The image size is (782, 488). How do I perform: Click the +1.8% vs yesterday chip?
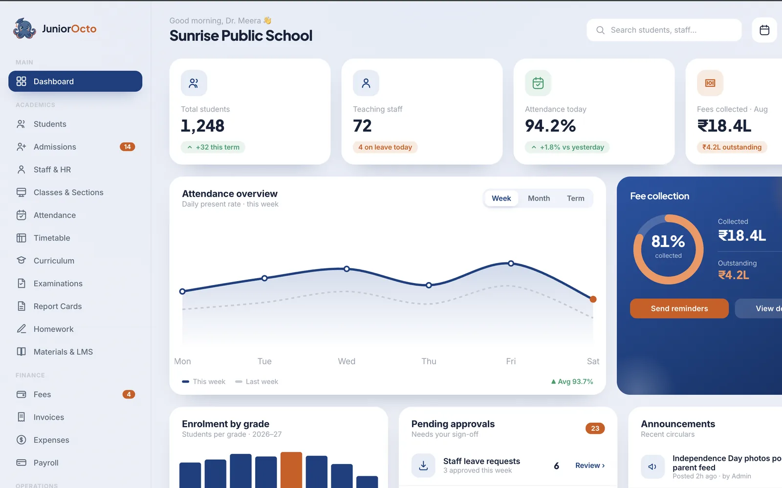tap(567, 147)
